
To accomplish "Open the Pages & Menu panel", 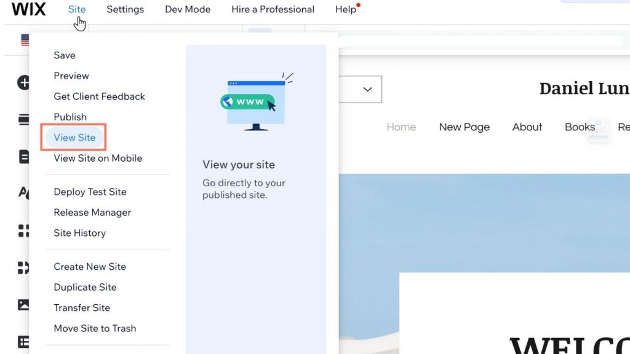I will click(25, 156).
